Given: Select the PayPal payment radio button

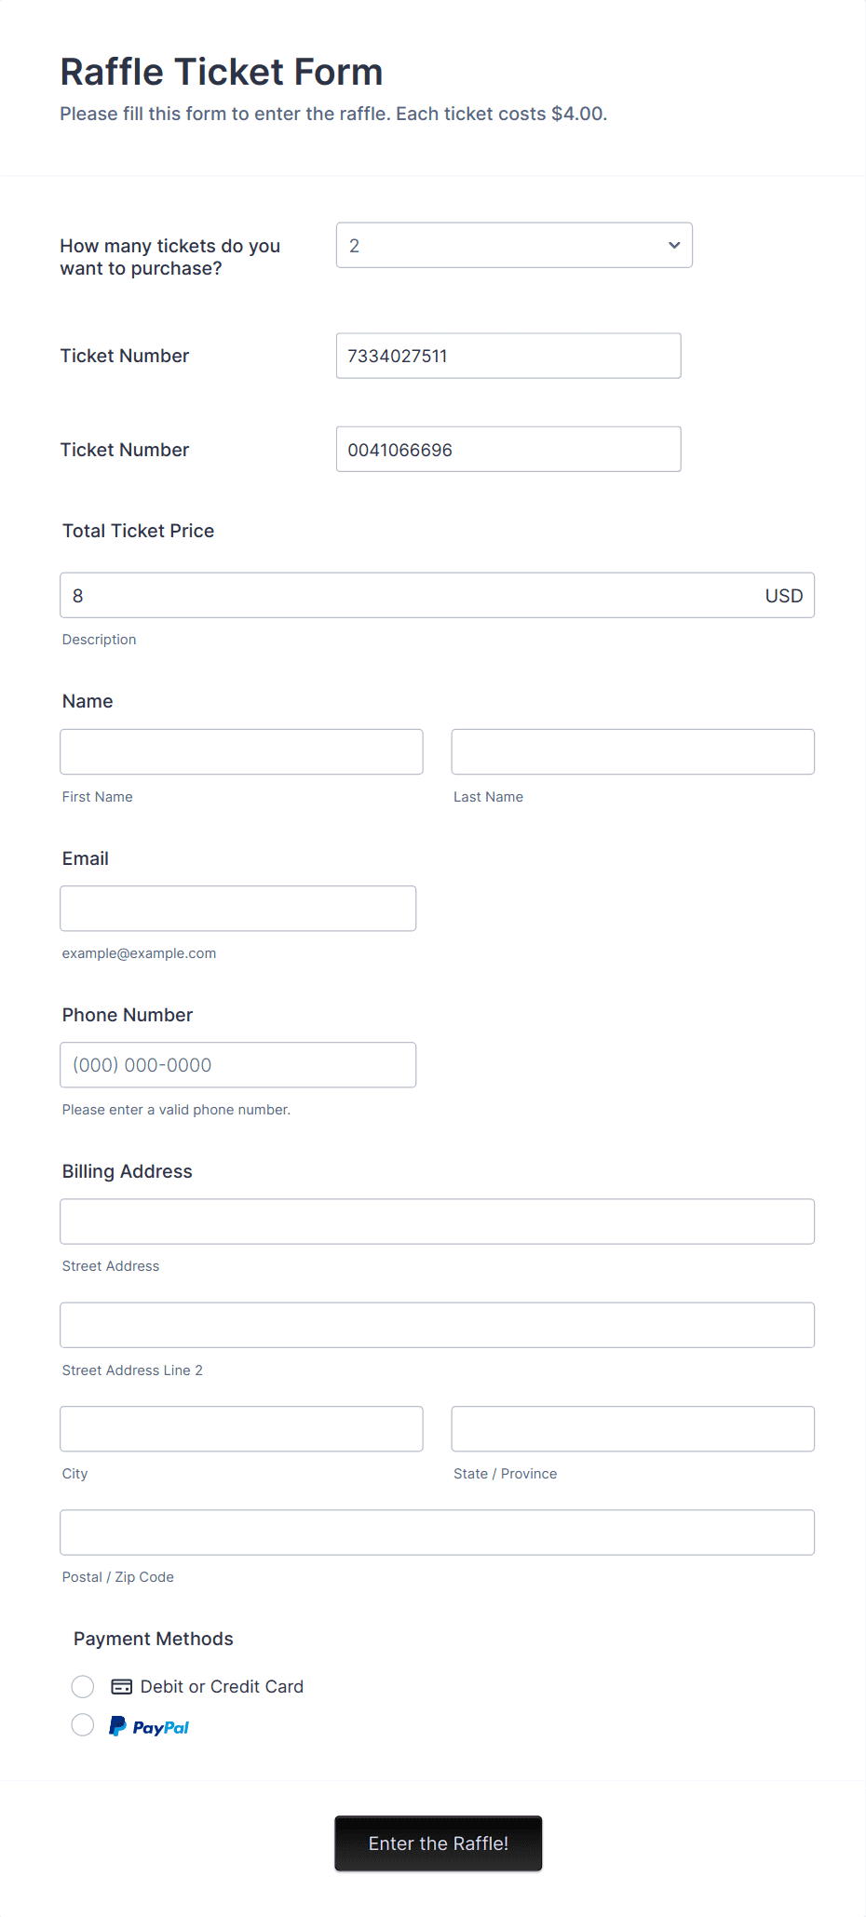Looking at the screenshot, I should (82, 1725).
